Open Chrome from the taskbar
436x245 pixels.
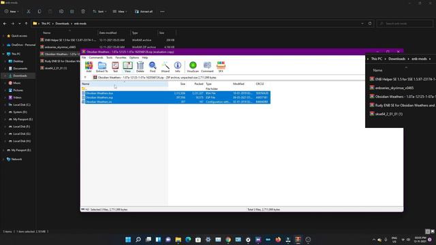click(228, 240)
